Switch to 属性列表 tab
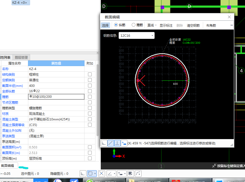The image size is (245, 182). click(6, 58)
